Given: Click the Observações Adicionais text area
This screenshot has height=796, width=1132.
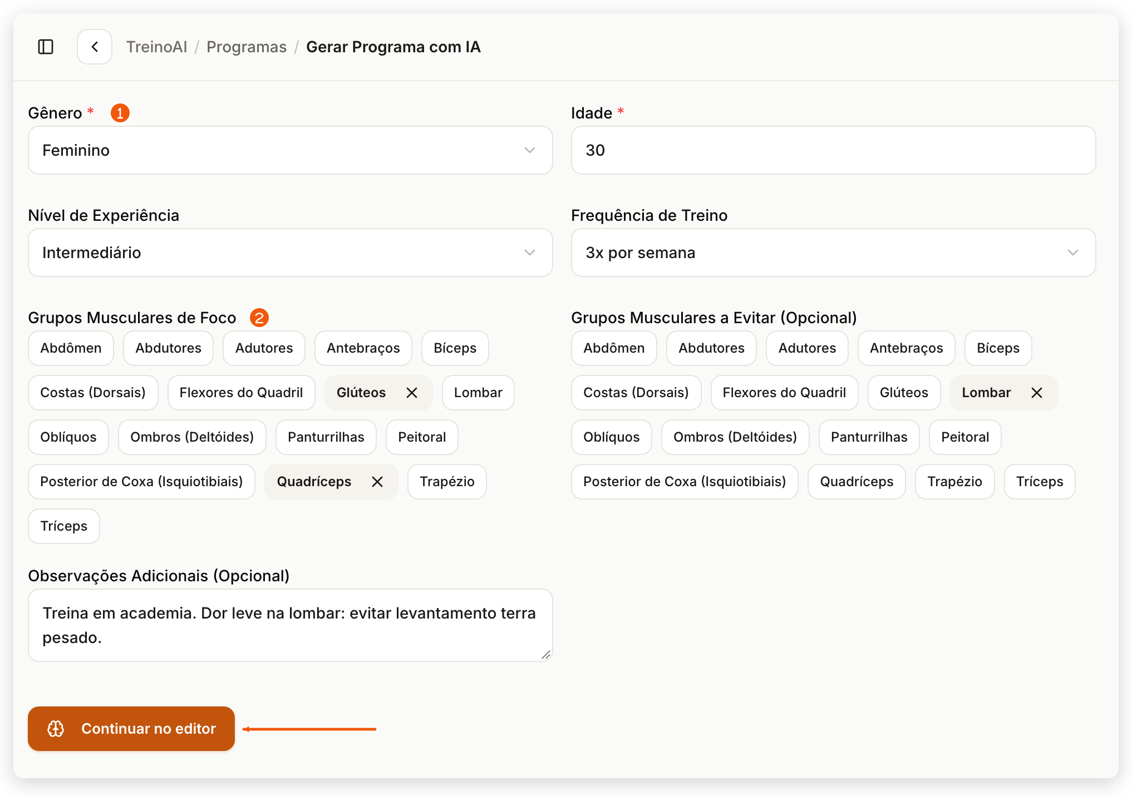Looking at the screenshot, I should coord(290,625).
